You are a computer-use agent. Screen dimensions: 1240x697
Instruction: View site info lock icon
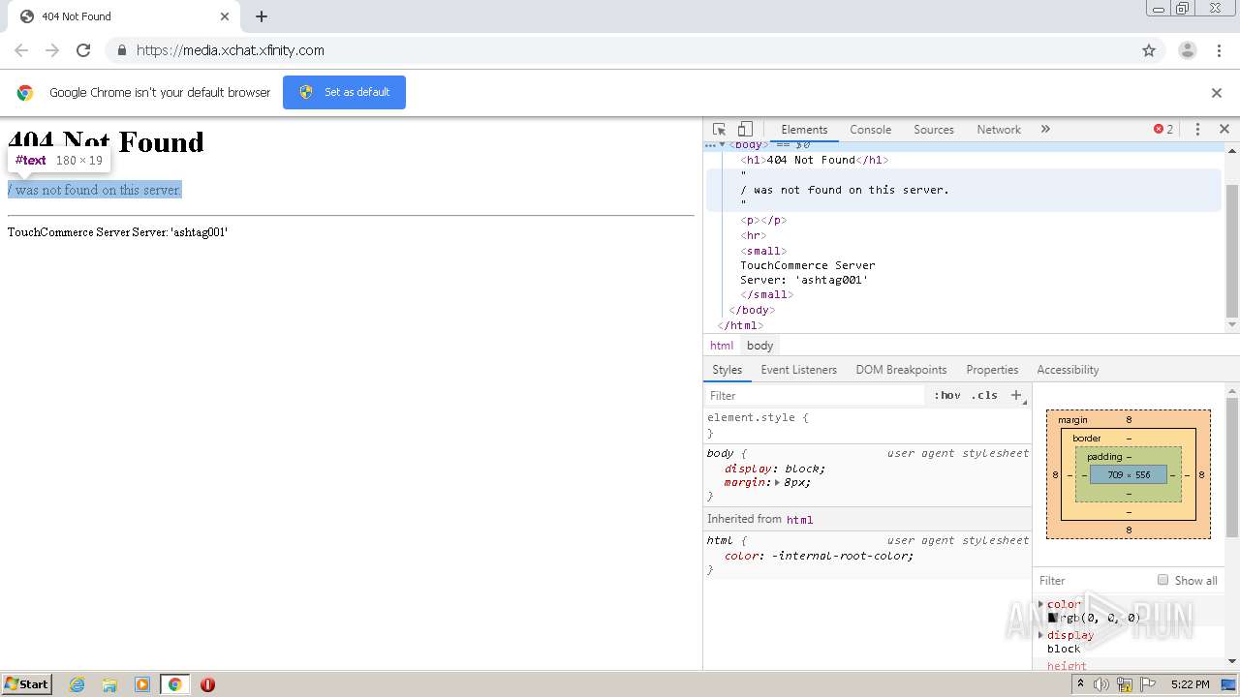121,50
